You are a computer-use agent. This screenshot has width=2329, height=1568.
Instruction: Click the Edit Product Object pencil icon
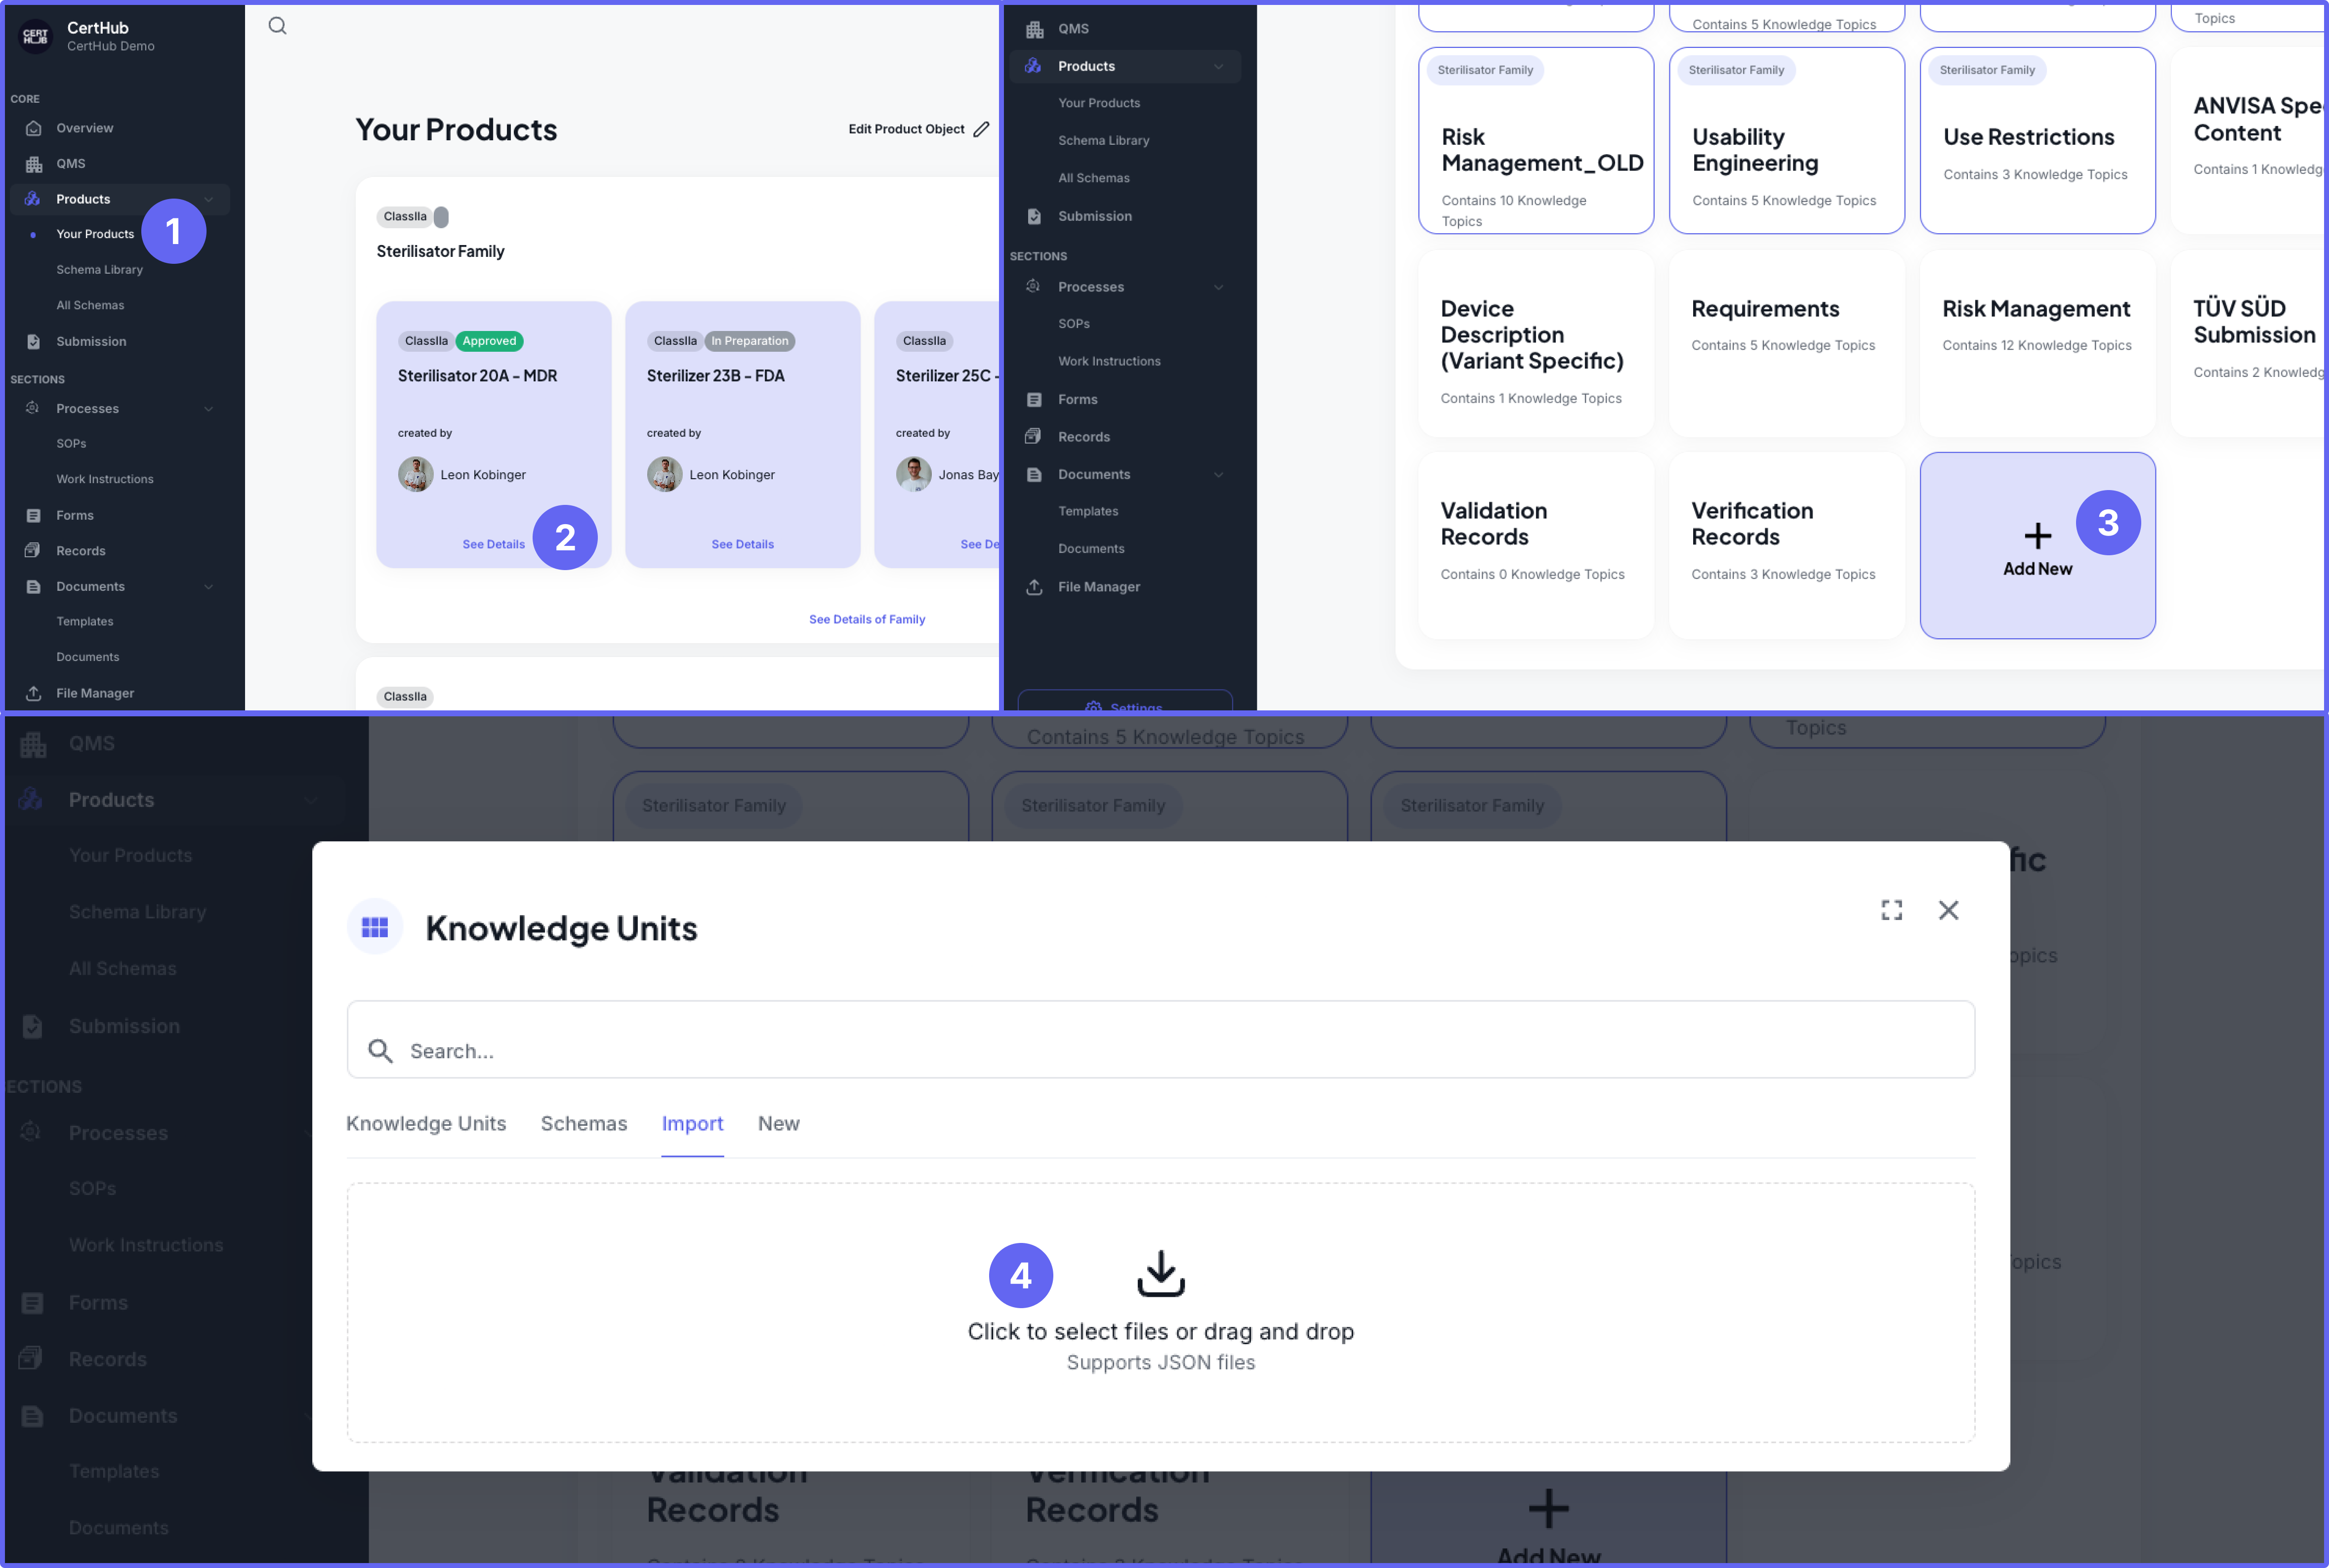pos(982,129)
